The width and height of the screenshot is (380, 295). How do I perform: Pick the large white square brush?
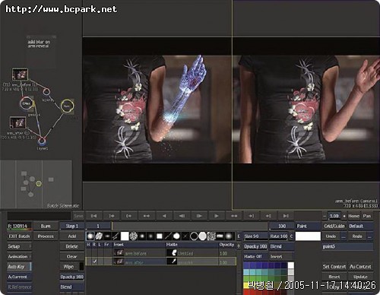coord(125,236)
